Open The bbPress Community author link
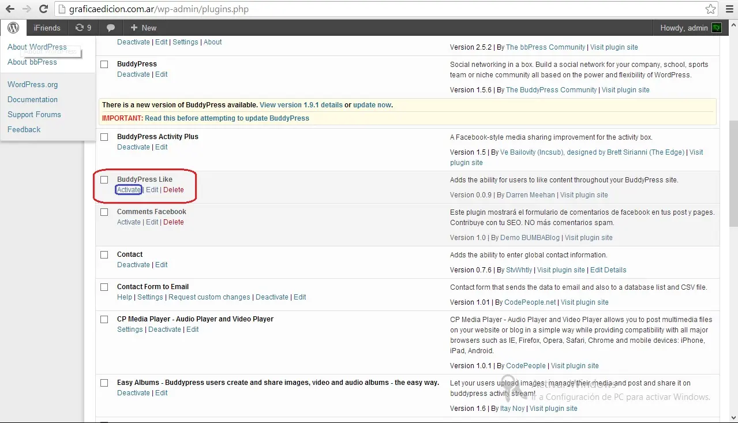This screenshot has height=423, width=738. pyautogui.click(x=545, y=47)
